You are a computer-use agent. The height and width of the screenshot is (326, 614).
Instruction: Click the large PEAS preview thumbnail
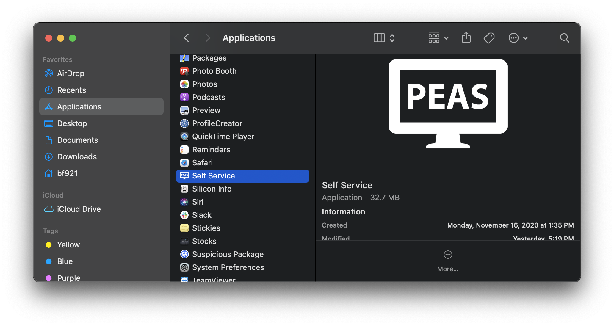(x=448, y=104)
